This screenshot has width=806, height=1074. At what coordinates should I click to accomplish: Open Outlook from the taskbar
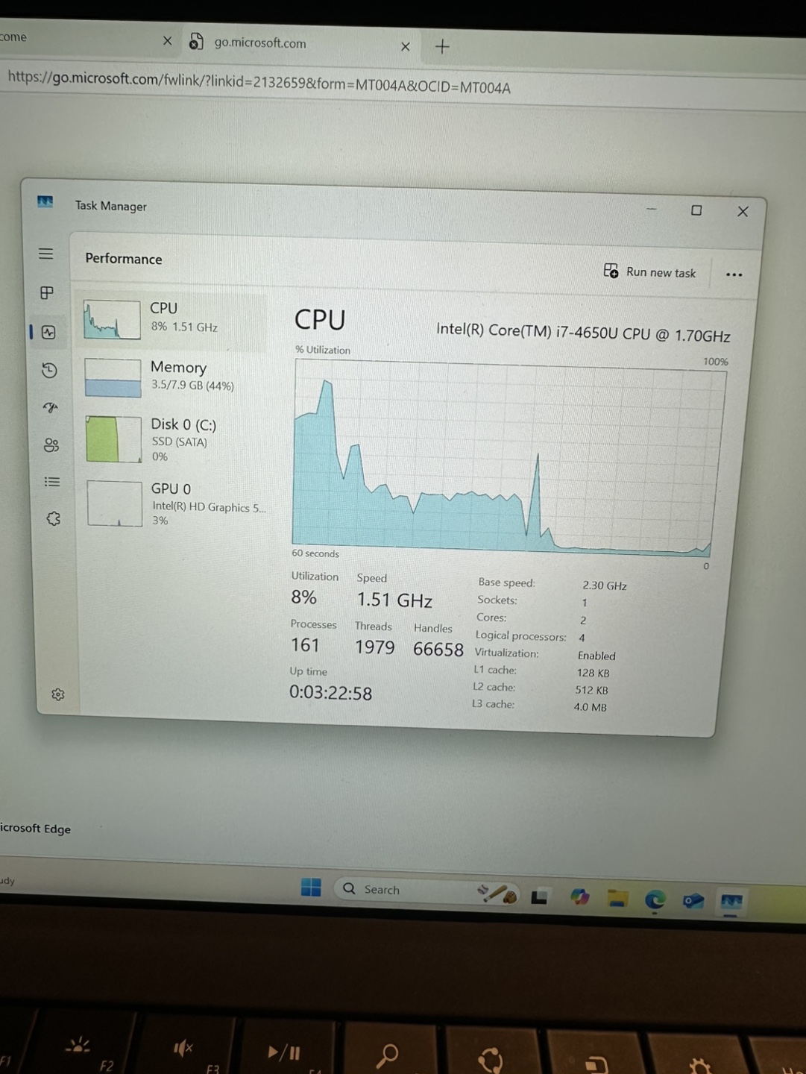[x=693, y=901]
